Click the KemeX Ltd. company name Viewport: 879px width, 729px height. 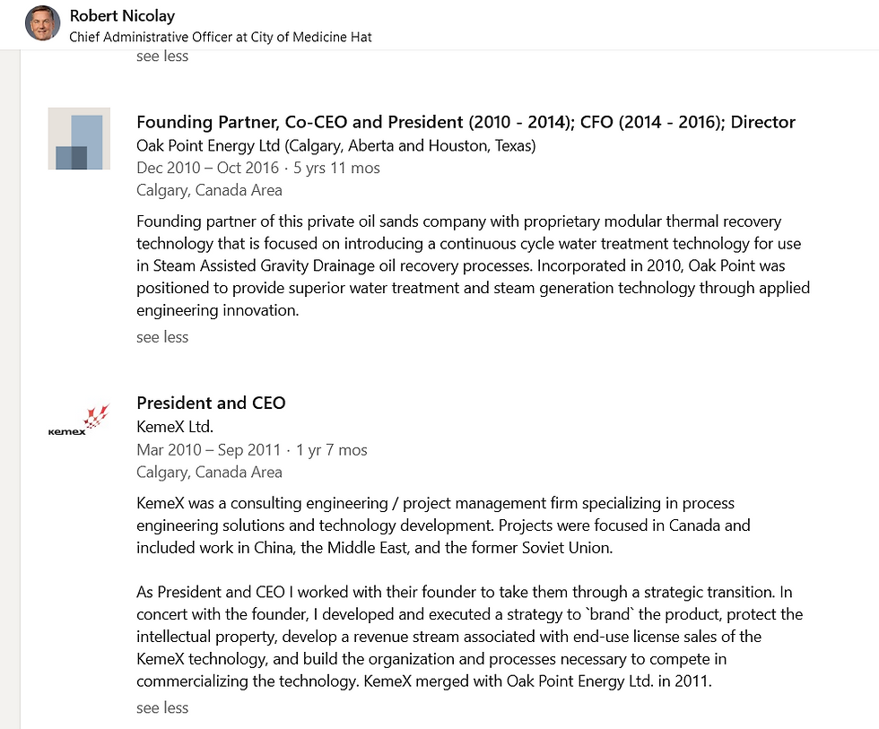175,427
